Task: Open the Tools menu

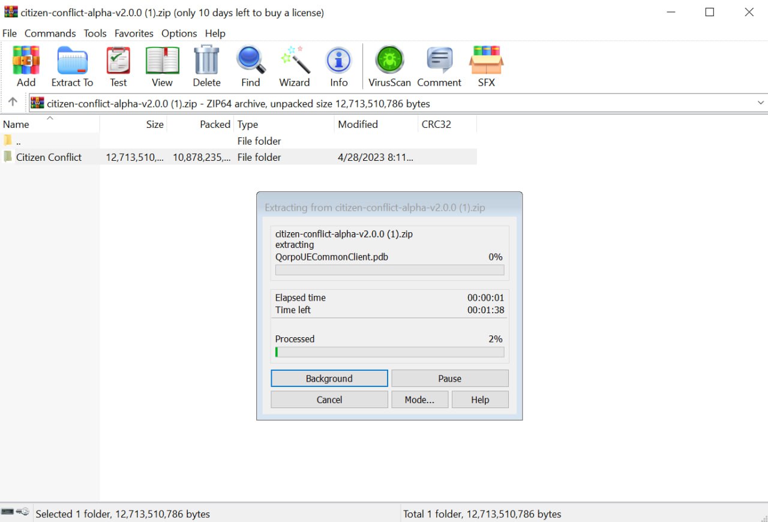Action: coord(95,34)
